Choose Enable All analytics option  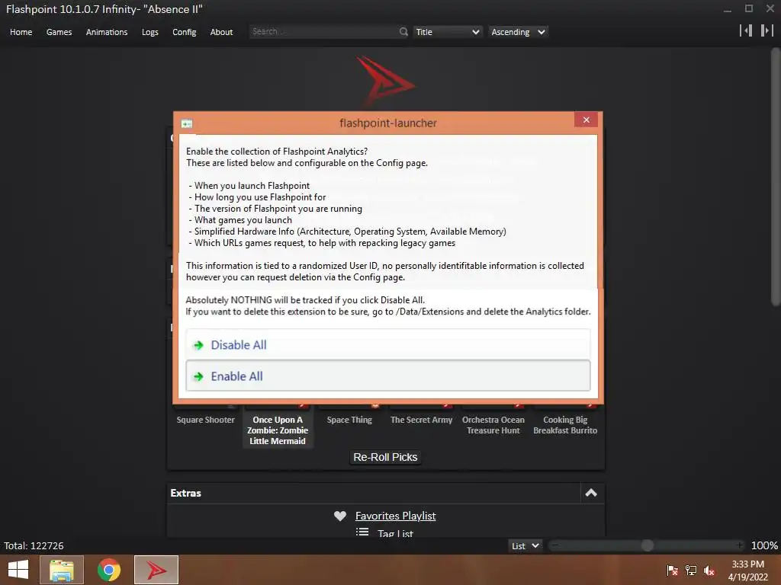coord(388,376)
